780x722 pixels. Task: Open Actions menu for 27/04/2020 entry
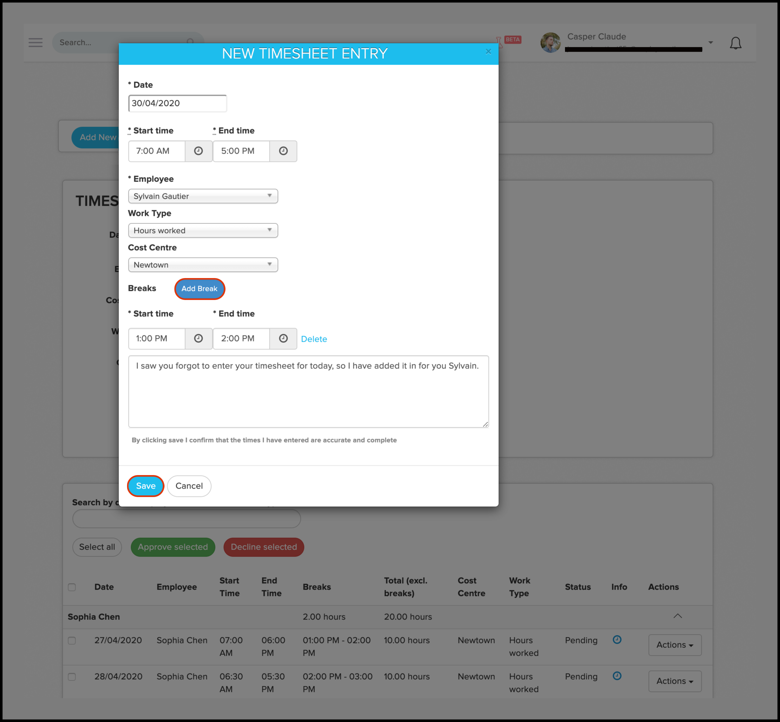pyautogui.click(x=674, y=645)
